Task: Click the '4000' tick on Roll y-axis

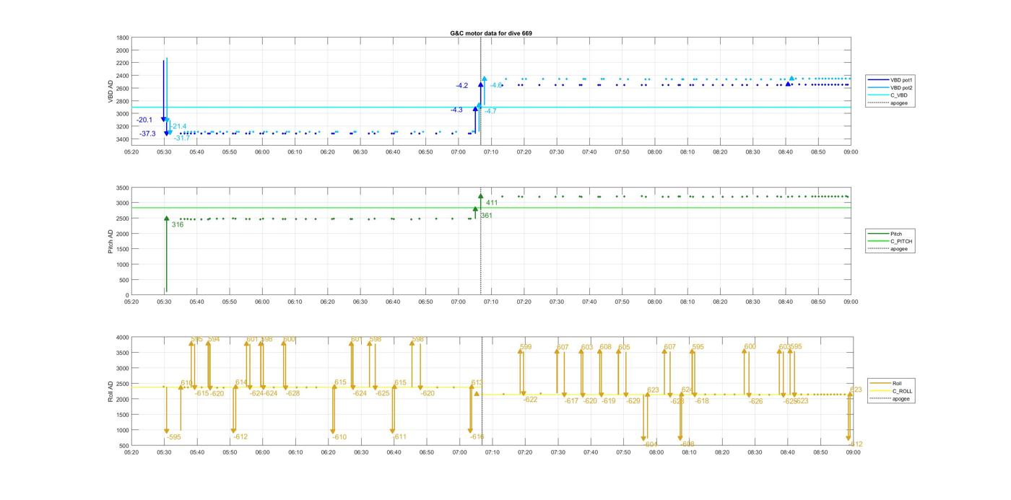Action: [x=123, y=338]
